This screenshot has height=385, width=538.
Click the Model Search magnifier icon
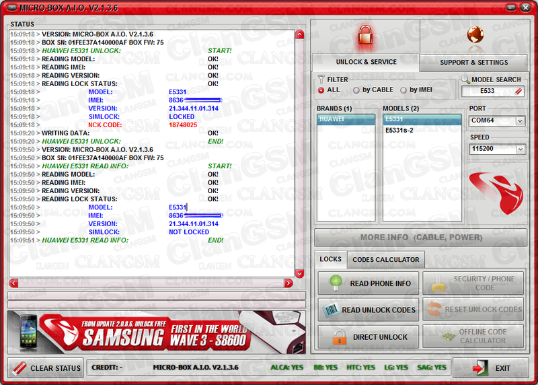point(465,79)
